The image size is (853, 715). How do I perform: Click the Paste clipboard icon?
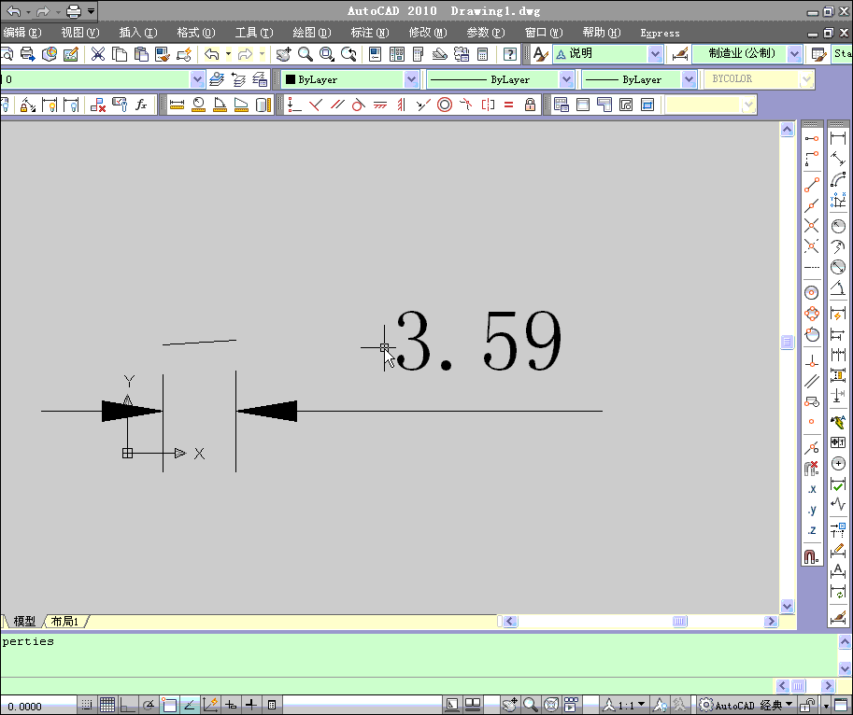click(x=141, y=54)
